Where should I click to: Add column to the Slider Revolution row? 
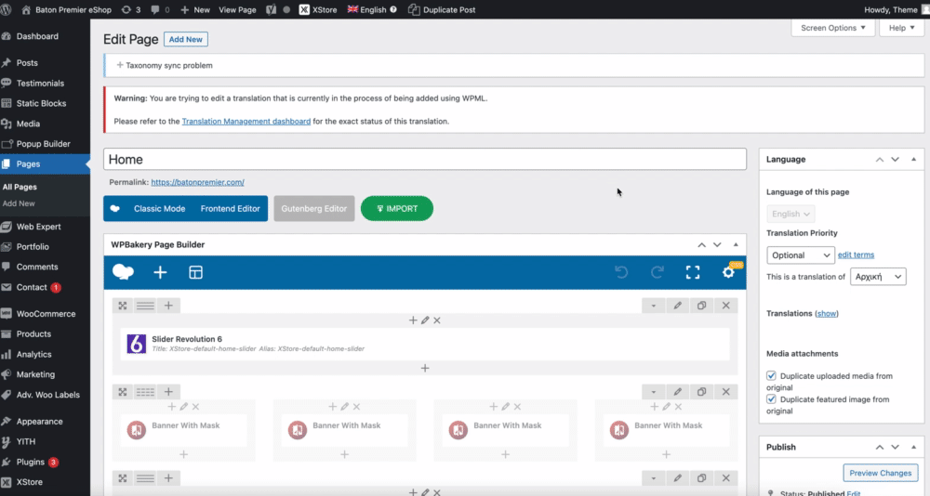pyautogui.click(x=168, y=306)
